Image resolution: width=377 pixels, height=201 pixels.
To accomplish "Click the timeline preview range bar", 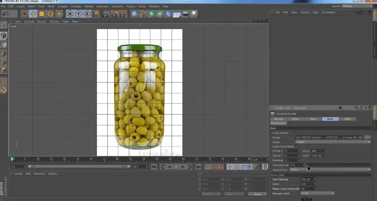I will (x=79, y=166).
